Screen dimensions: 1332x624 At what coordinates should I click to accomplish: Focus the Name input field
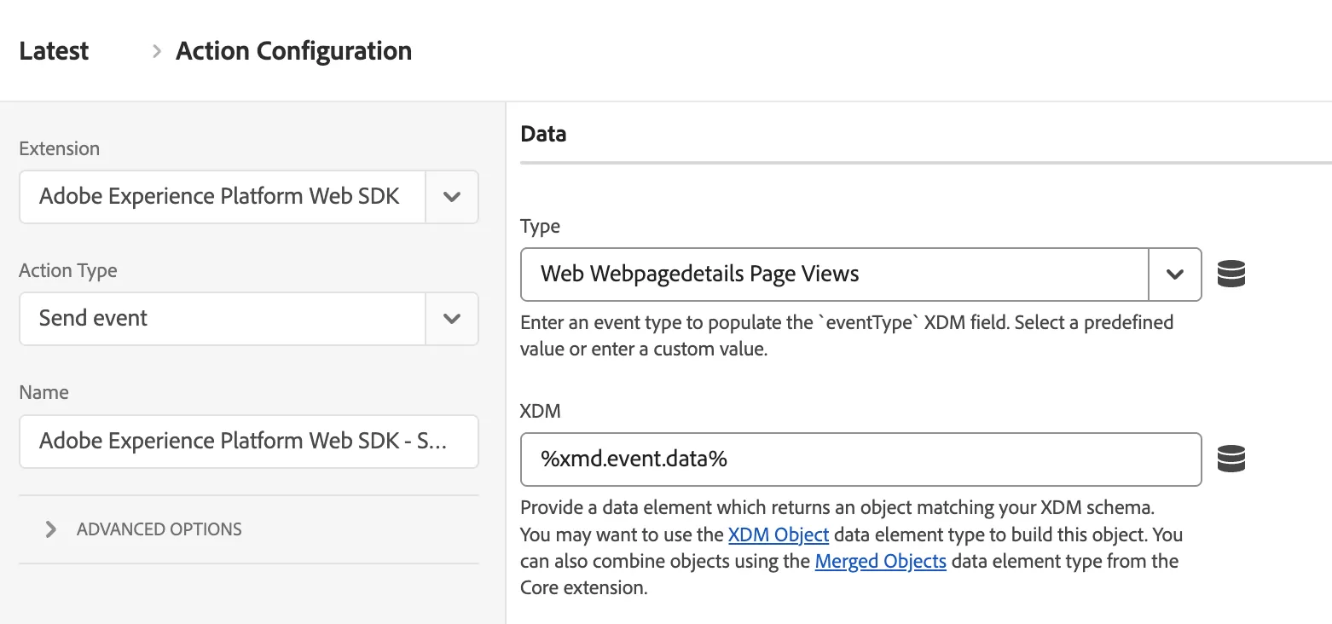[249, 442]
